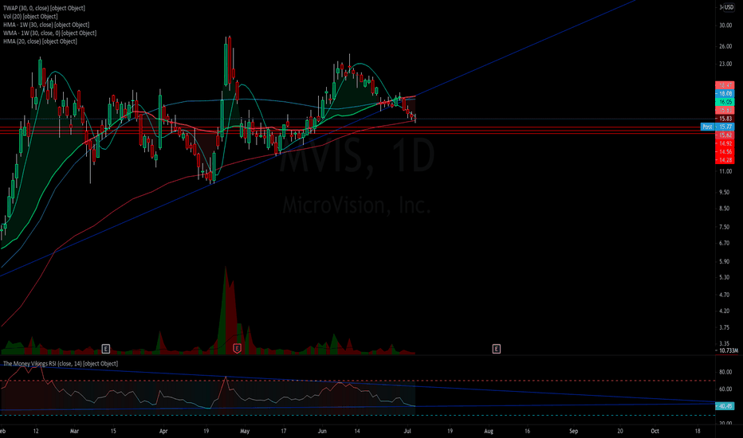Click the 10.733M volume value label
Viewport: 743px width, 438px height.
pyautogui.click(x=729, y=350)
